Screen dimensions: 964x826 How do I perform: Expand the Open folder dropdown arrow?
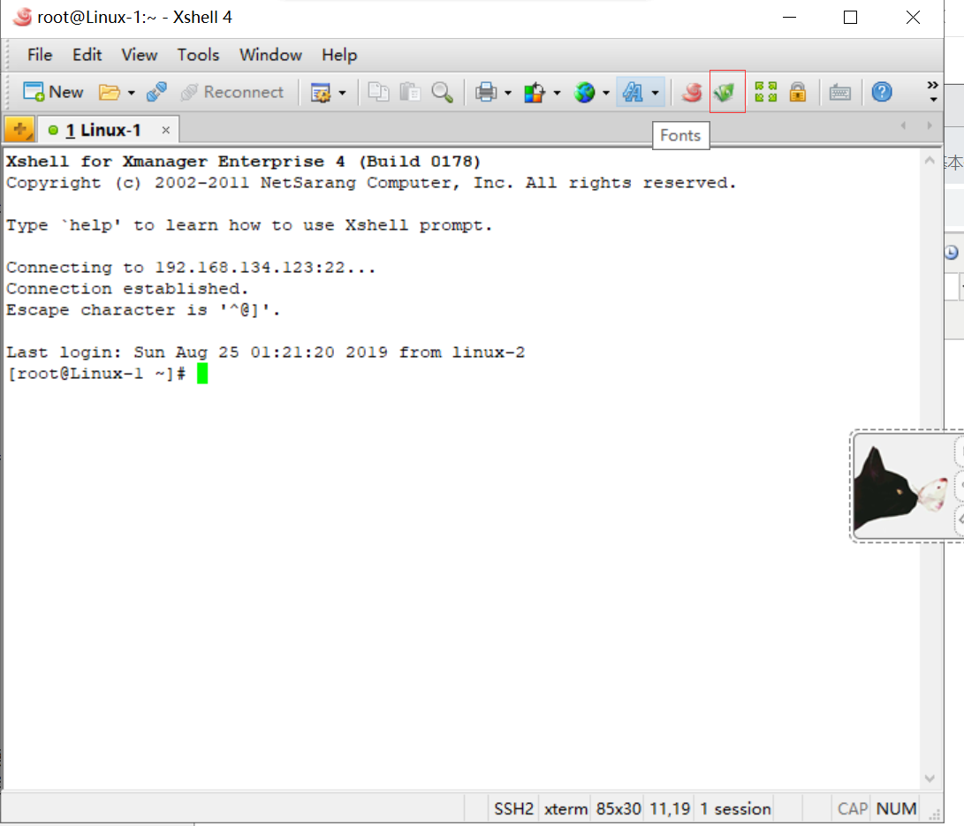(x=131, y=93)
